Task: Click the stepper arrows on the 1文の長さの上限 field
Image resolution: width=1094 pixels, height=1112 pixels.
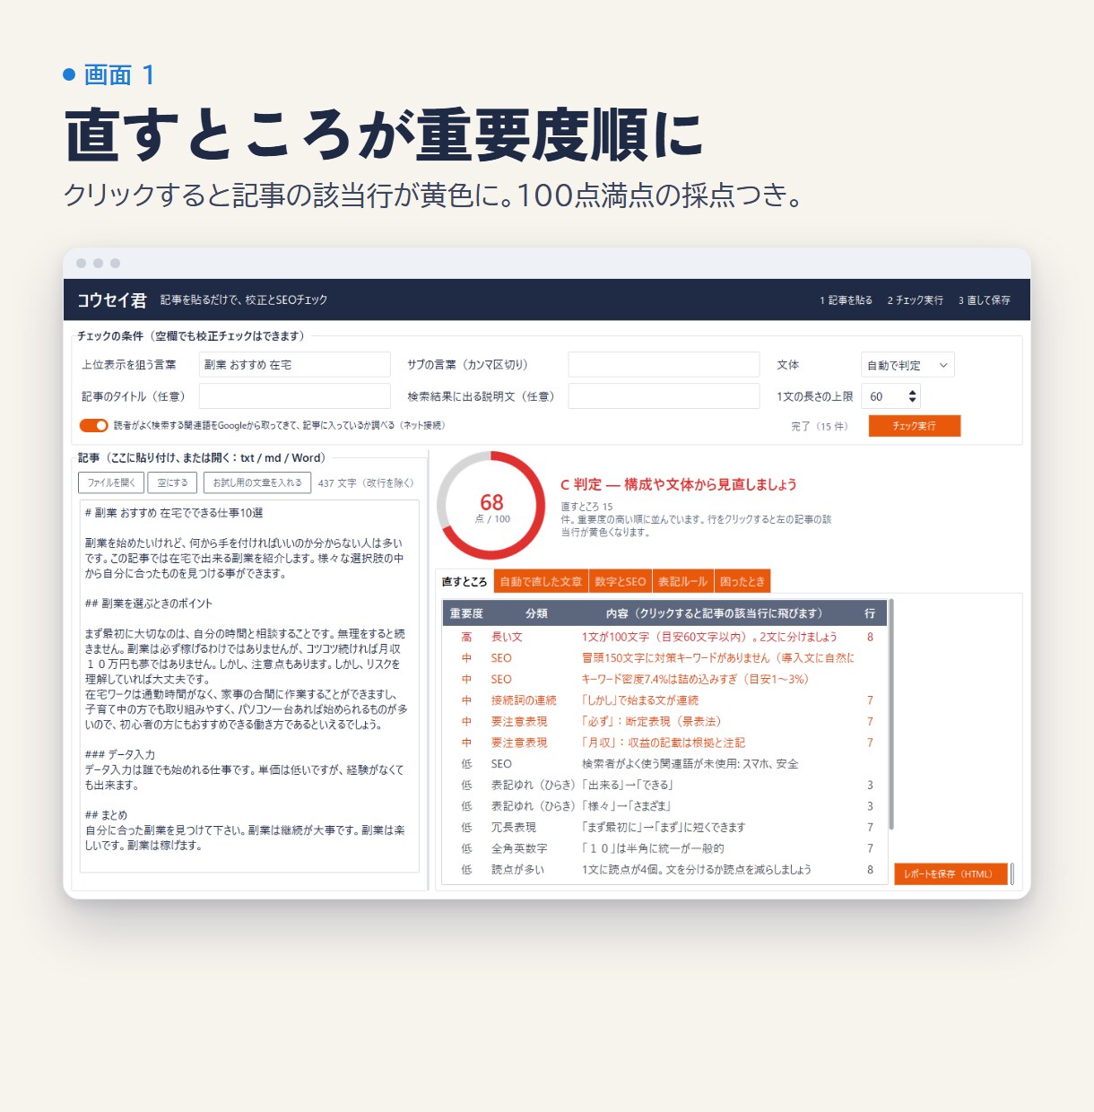Action: [x=913, y=396]
